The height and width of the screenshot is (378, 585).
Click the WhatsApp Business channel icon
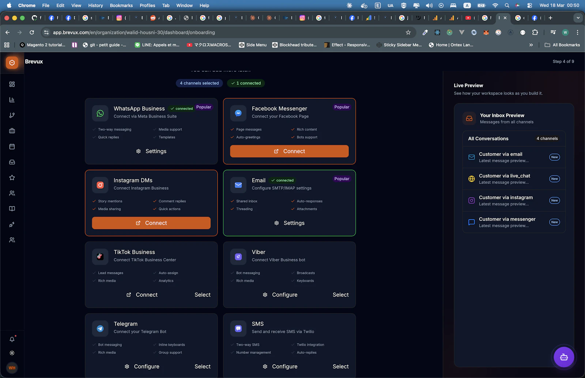pyautogui.click(x=100, y=113)
